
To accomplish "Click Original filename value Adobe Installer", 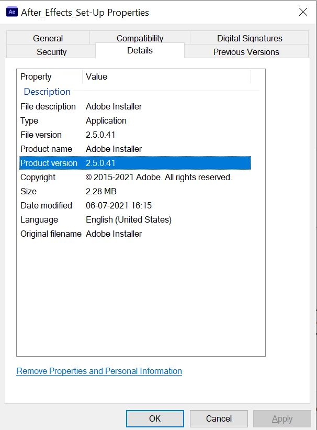I will 114,234.
